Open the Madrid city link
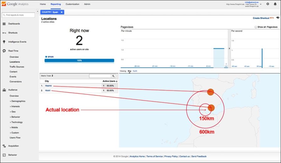Screen dimensions: 281x163 (x=48, y=86)
